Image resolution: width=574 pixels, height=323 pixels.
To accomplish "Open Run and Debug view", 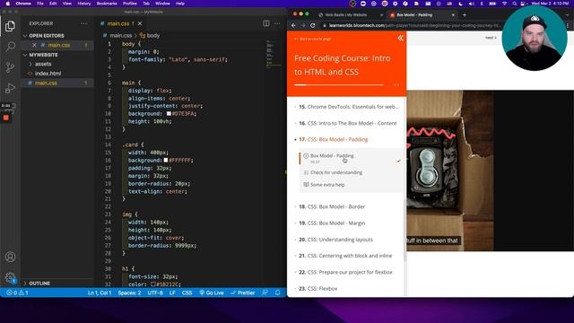I will (10, 88).
